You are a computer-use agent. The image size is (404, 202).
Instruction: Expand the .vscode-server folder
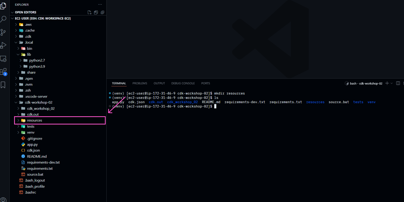pyautogui.click(x=16, y=96)
